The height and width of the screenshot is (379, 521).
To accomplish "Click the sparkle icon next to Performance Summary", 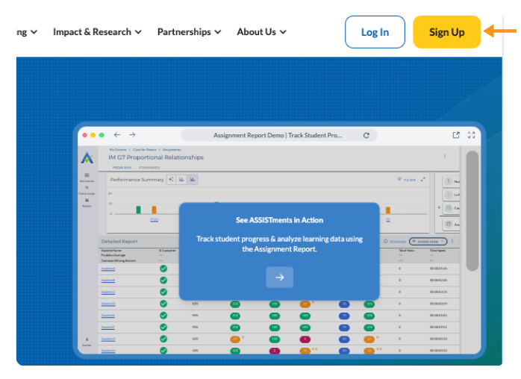I will 171,179.
